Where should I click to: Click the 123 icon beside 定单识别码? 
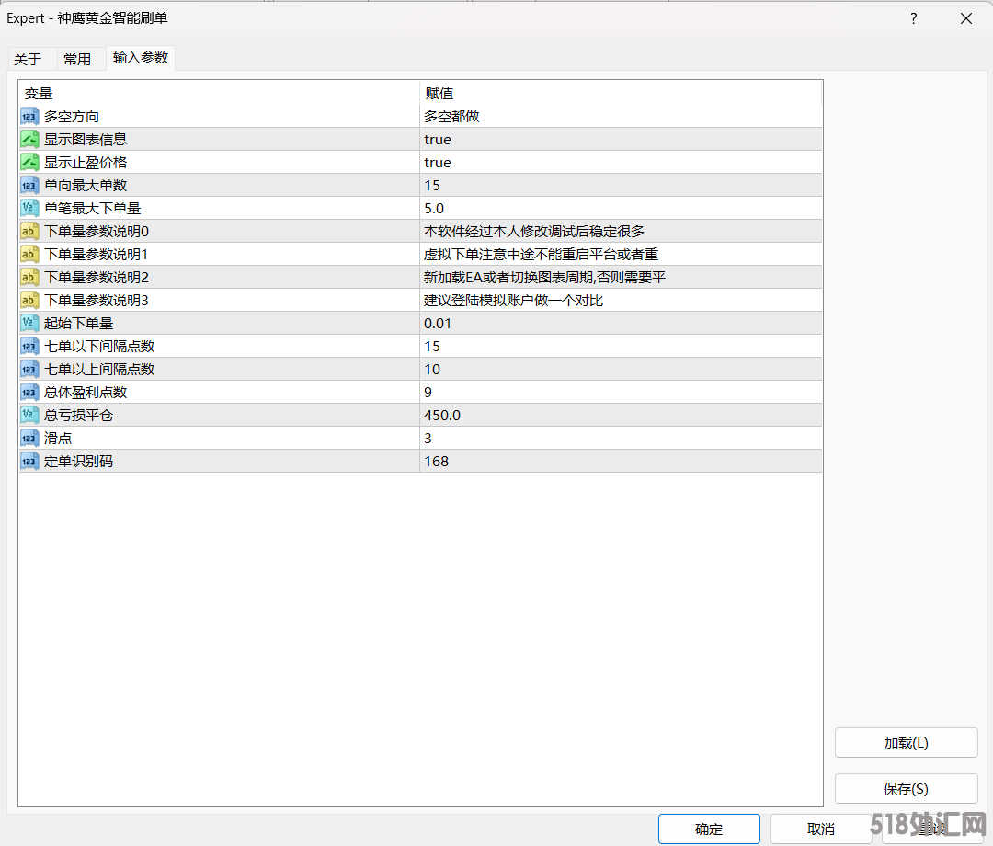pyautogui.click(x=29, y=461)
